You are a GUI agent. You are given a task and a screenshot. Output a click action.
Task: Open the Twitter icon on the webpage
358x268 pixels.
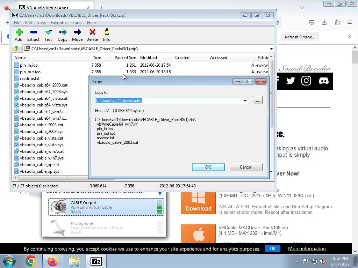pyautogui.click(x=291, y=81)
